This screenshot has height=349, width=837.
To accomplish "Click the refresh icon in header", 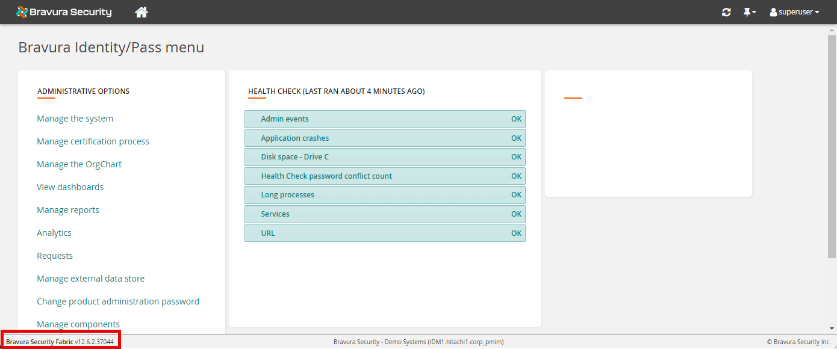I will [726, 12].
